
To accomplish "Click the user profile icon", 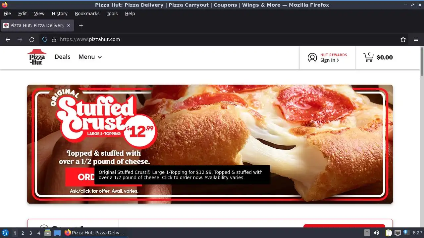I will (312, 58).
